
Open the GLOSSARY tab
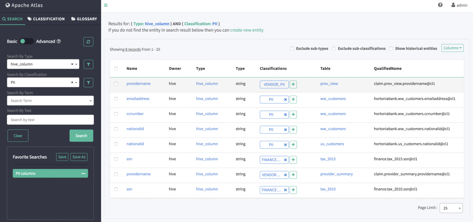[x=84, y=19]
